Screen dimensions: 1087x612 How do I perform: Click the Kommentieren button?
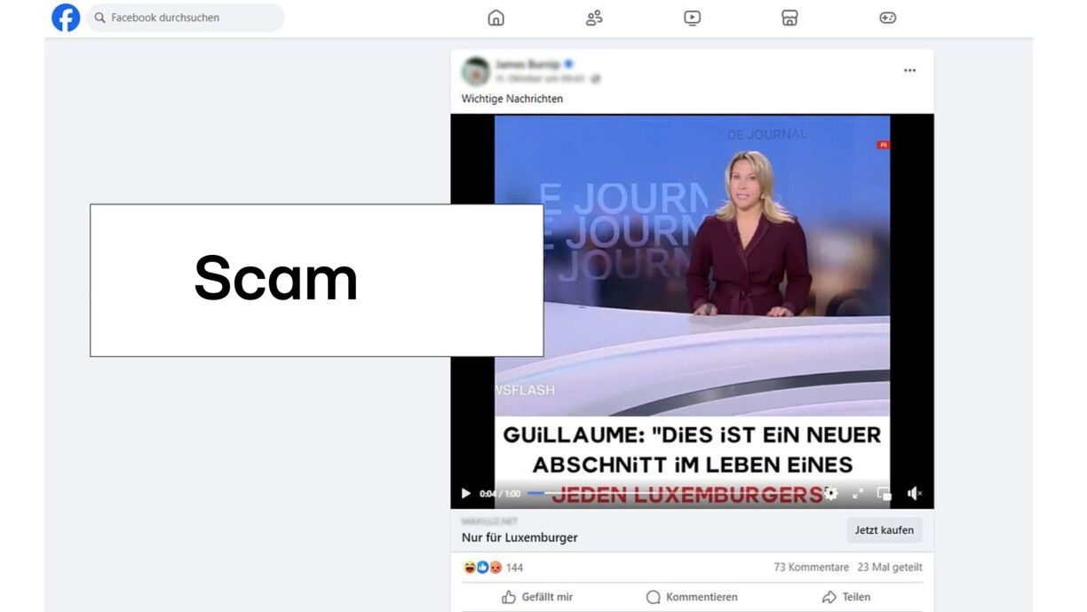692,597
